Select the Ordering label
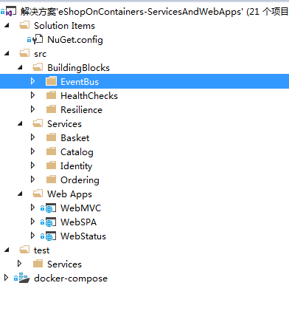Image resolution: width=289 pixels, height=311 pixels. [x=80, y=180]
